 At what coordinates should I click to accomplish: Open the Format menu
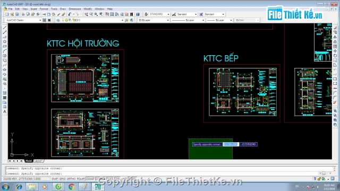44,9
